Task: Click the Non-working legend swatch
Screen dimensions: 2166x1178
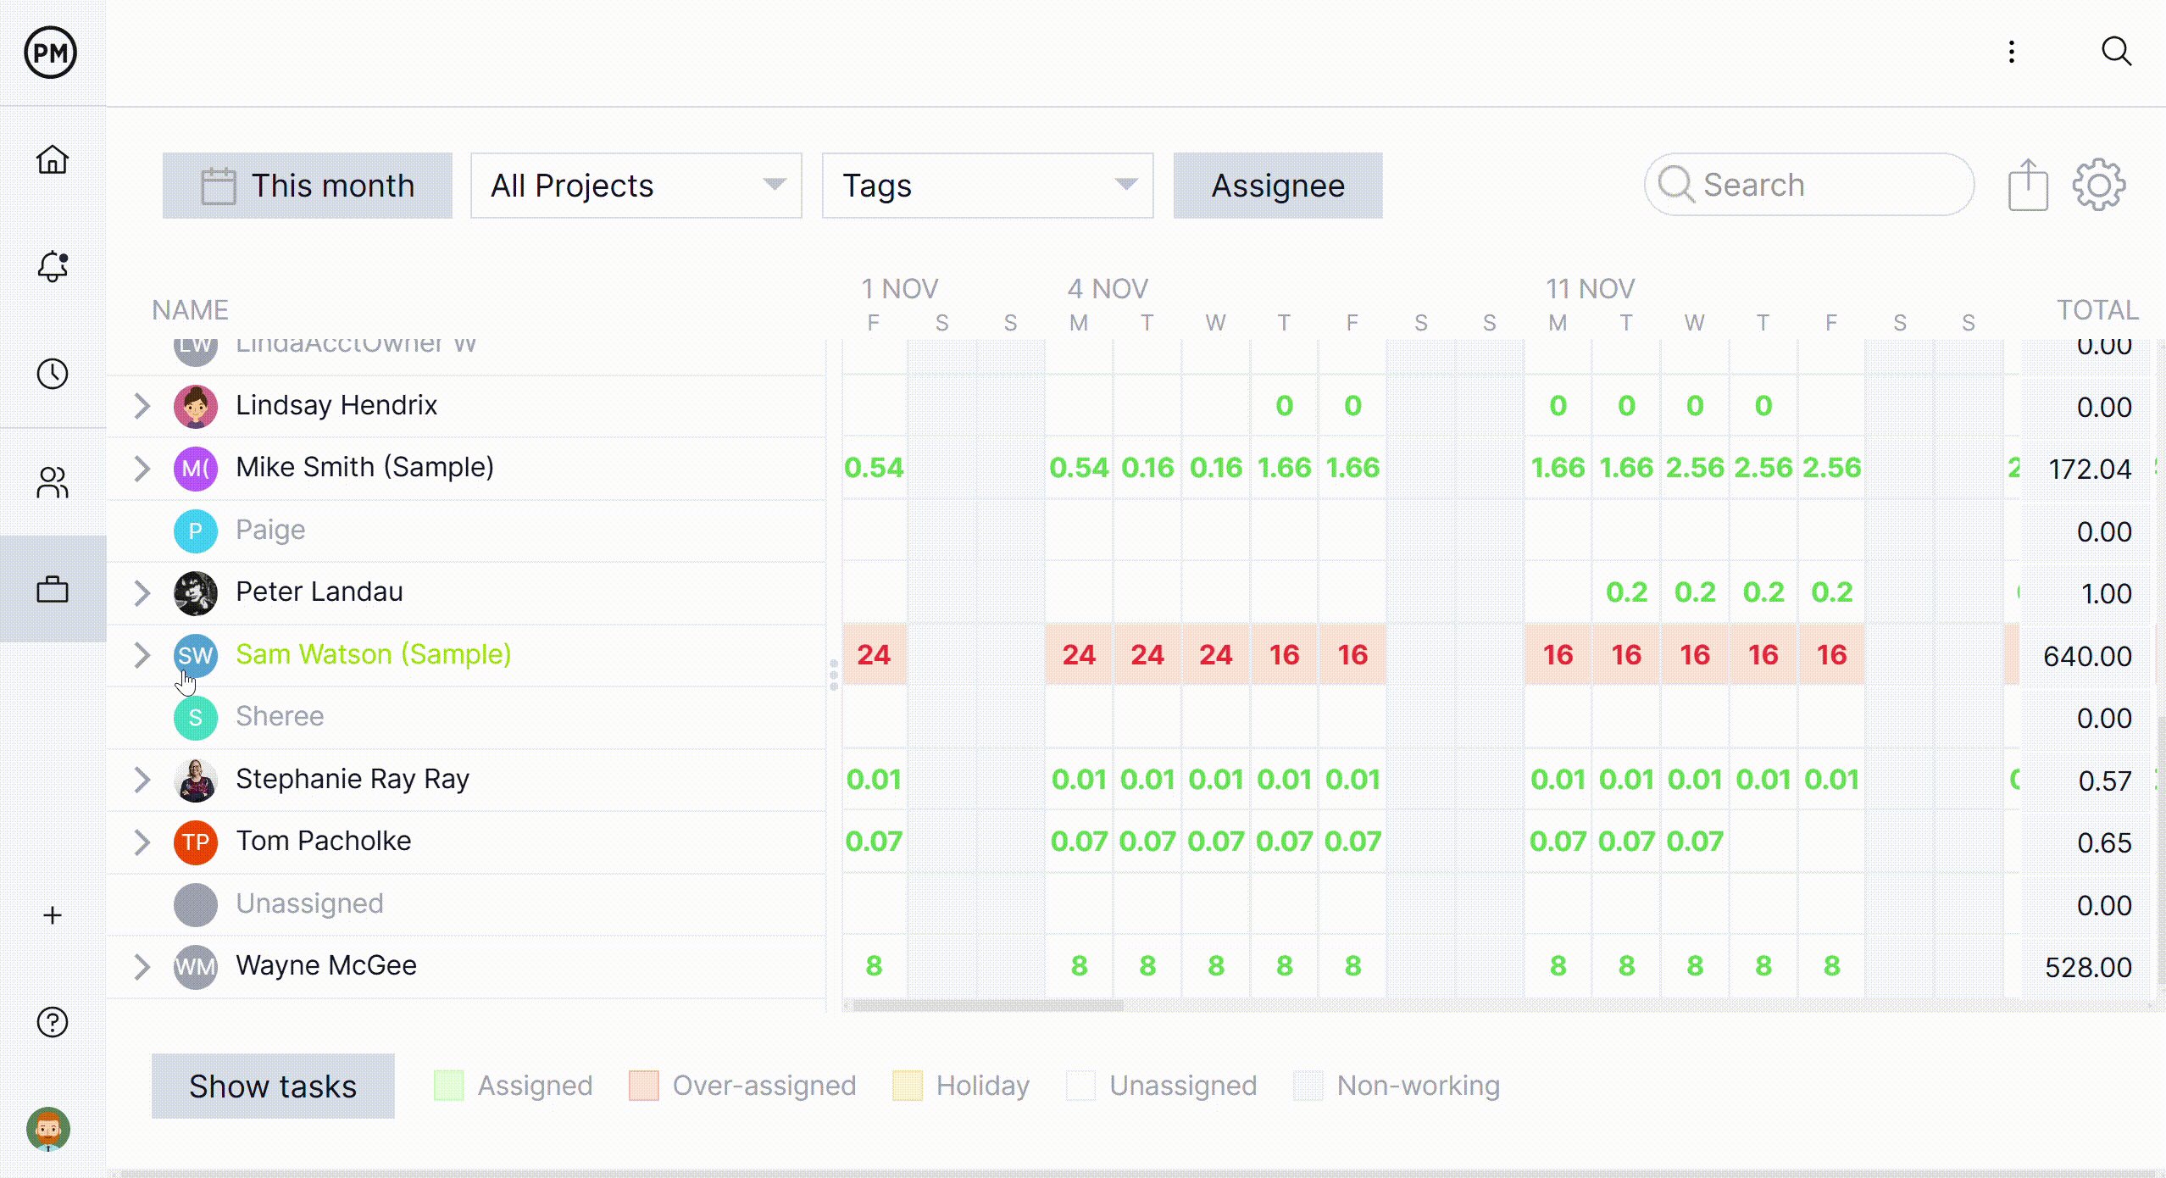Action: (1308, 1085)
